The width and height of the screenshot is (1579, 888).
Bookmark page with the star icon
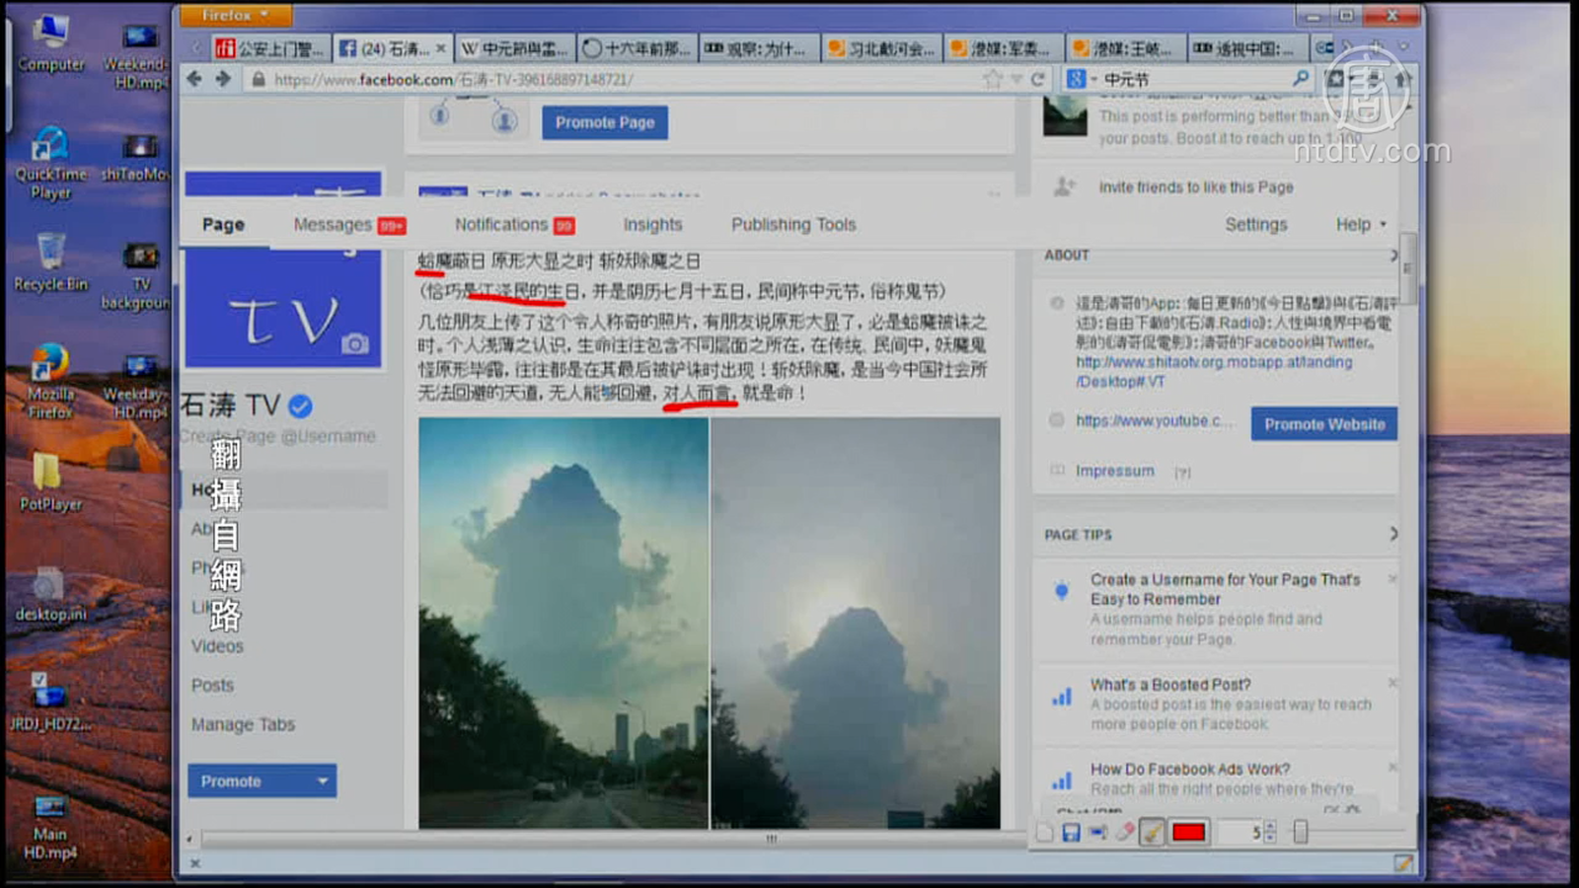[992, 79]
